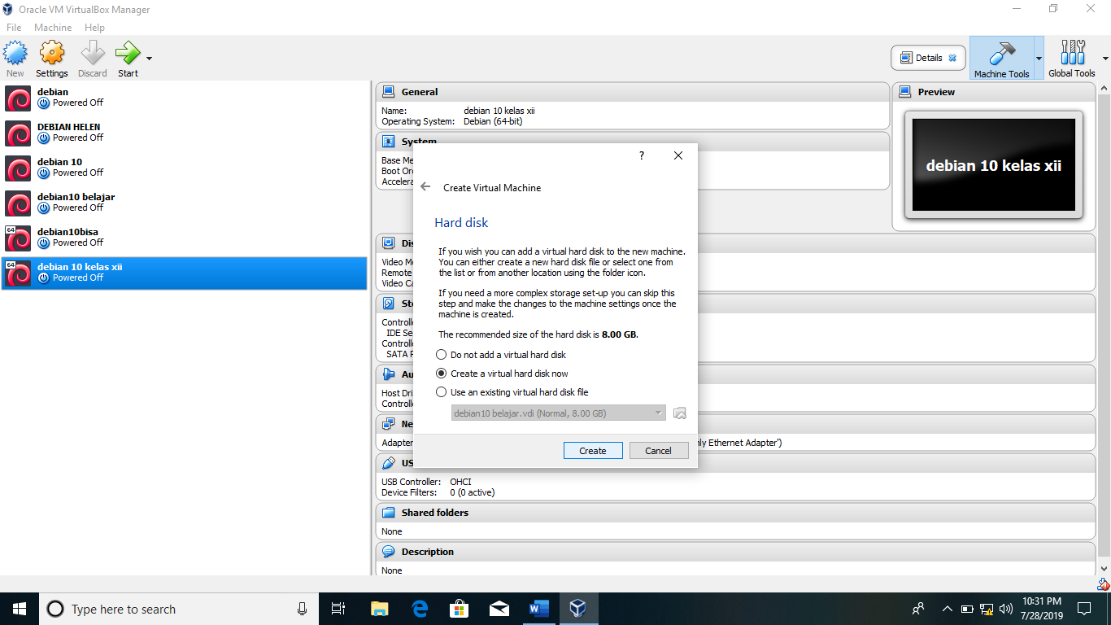Viewport: 1111px width, 625px height.
Task: Click the volume icon in system tray
Action: [x=1006, y=609]
